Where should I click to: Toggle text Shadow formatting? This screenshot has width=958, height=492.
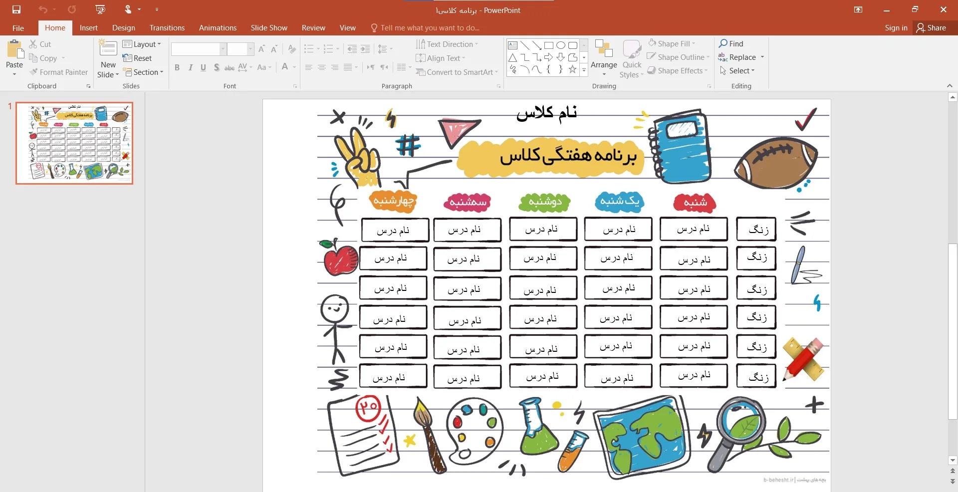coord(217,67)
